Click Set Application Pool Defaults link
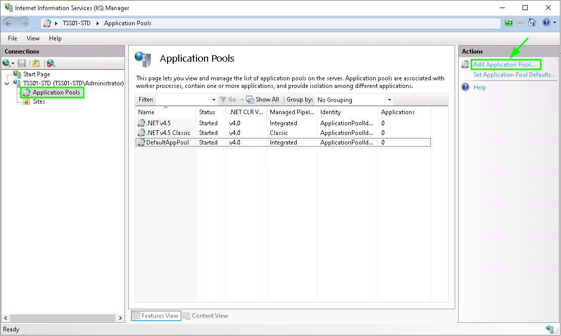The image size is (561, 336). point(514,75)
